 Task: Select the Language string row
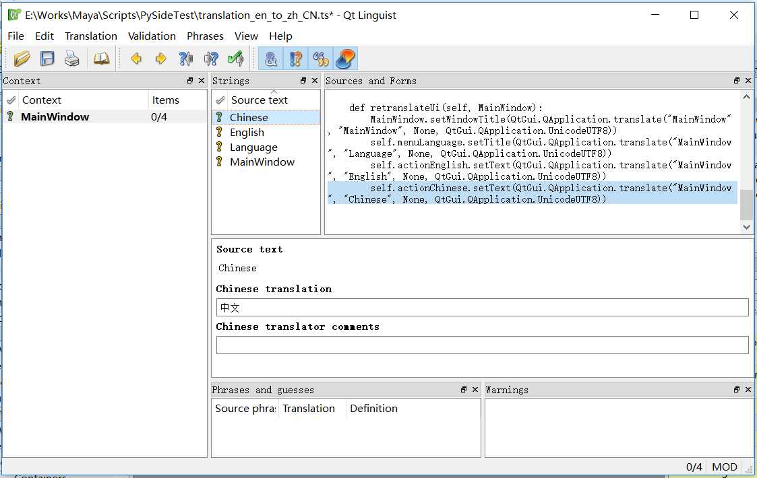pos(266,147)
